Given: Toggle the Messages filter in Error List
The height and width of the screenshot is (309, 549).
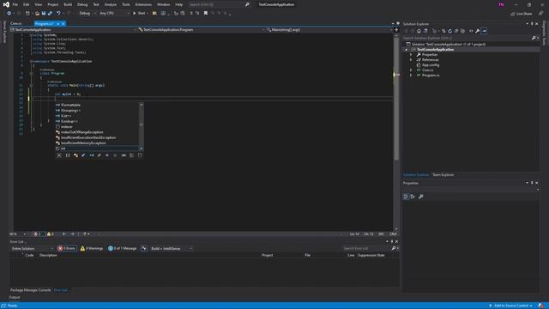Looking at the screenshot, I should pos(123,248).
